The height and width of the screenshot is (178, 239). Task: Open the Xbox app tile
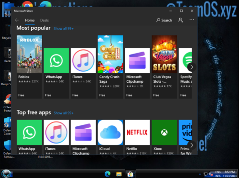click(x=164, y=137)
